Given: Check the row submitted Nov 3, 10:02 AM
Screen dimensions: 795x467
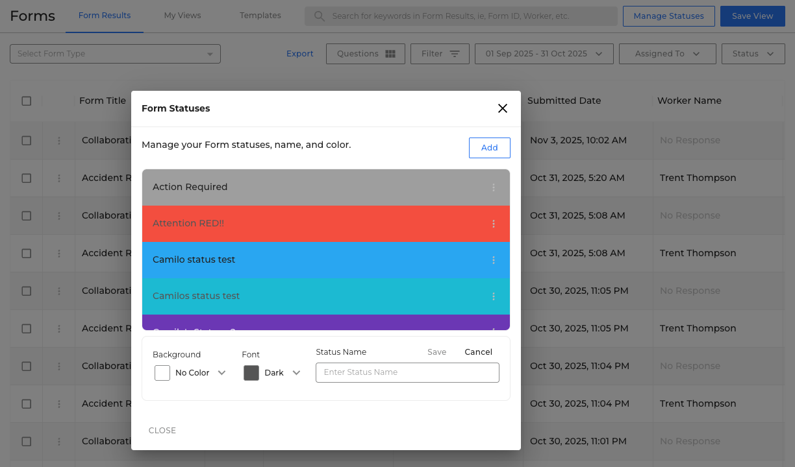Looking at the screenshot, I should tap(27, 140).
